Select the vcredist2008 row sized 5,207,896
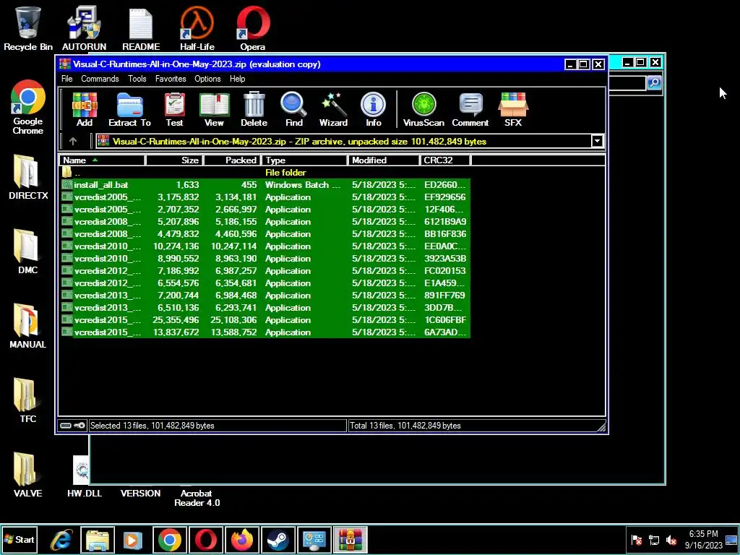Image resolution: width=740 pixels, height=555 pixels. [264, 222]
